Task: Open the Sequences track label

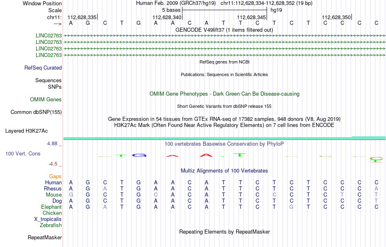Action: 48,80
